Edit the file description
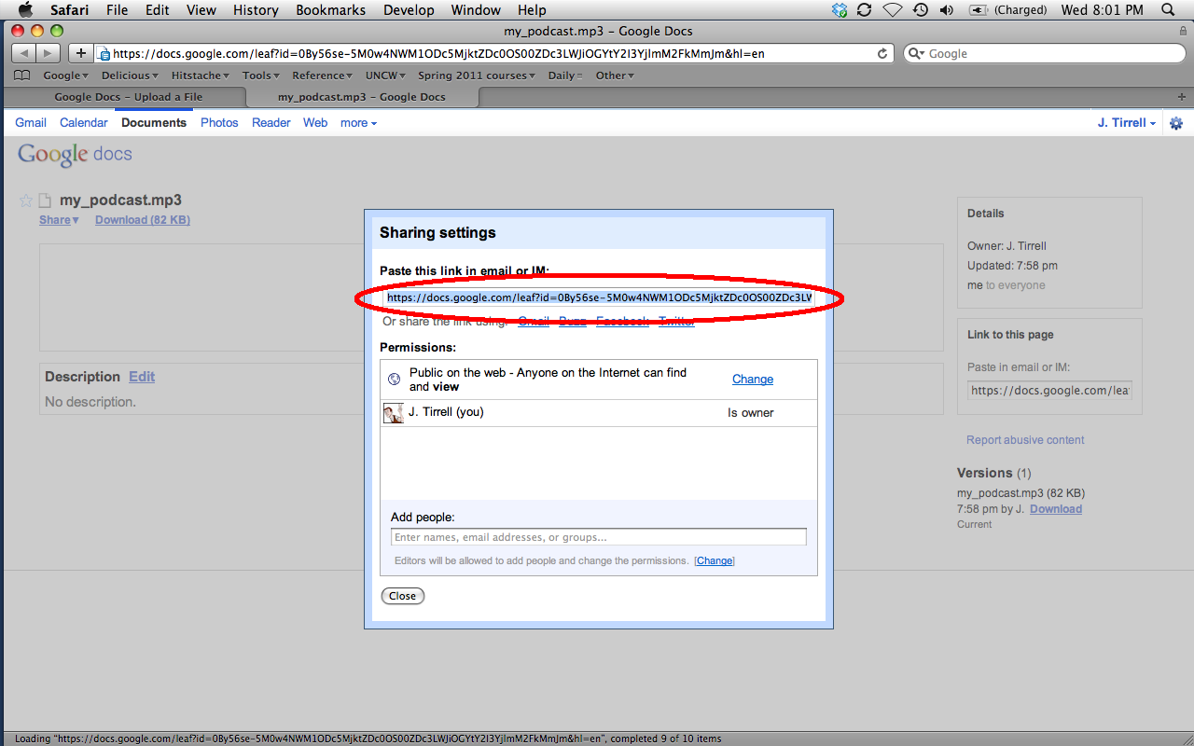Screen dimensions: 1194x746 (x=142, y=377)
